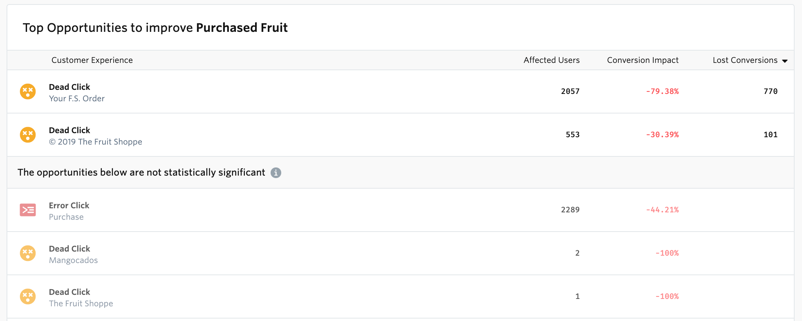
Task: Click The Fruit Shoppe subtitle in last row
Action: [81, 303]
